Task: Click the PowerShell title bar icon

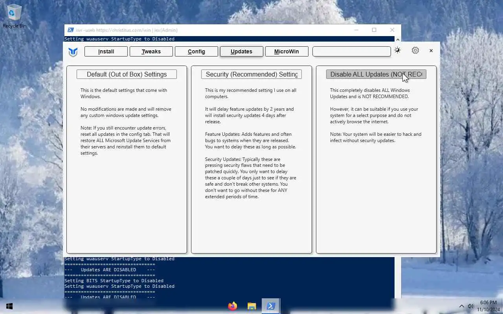Action: pyautogui.click(x=70, y=30)
